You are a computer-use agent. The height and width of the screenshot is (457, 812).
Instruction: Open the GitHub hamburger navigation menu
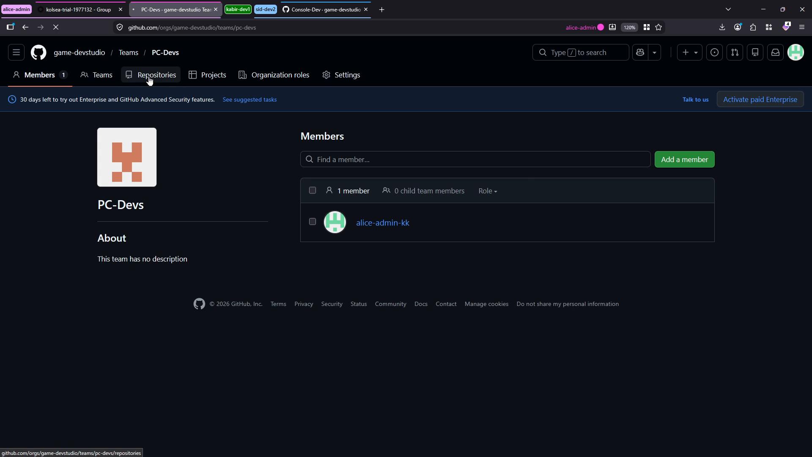pos(16,52)
